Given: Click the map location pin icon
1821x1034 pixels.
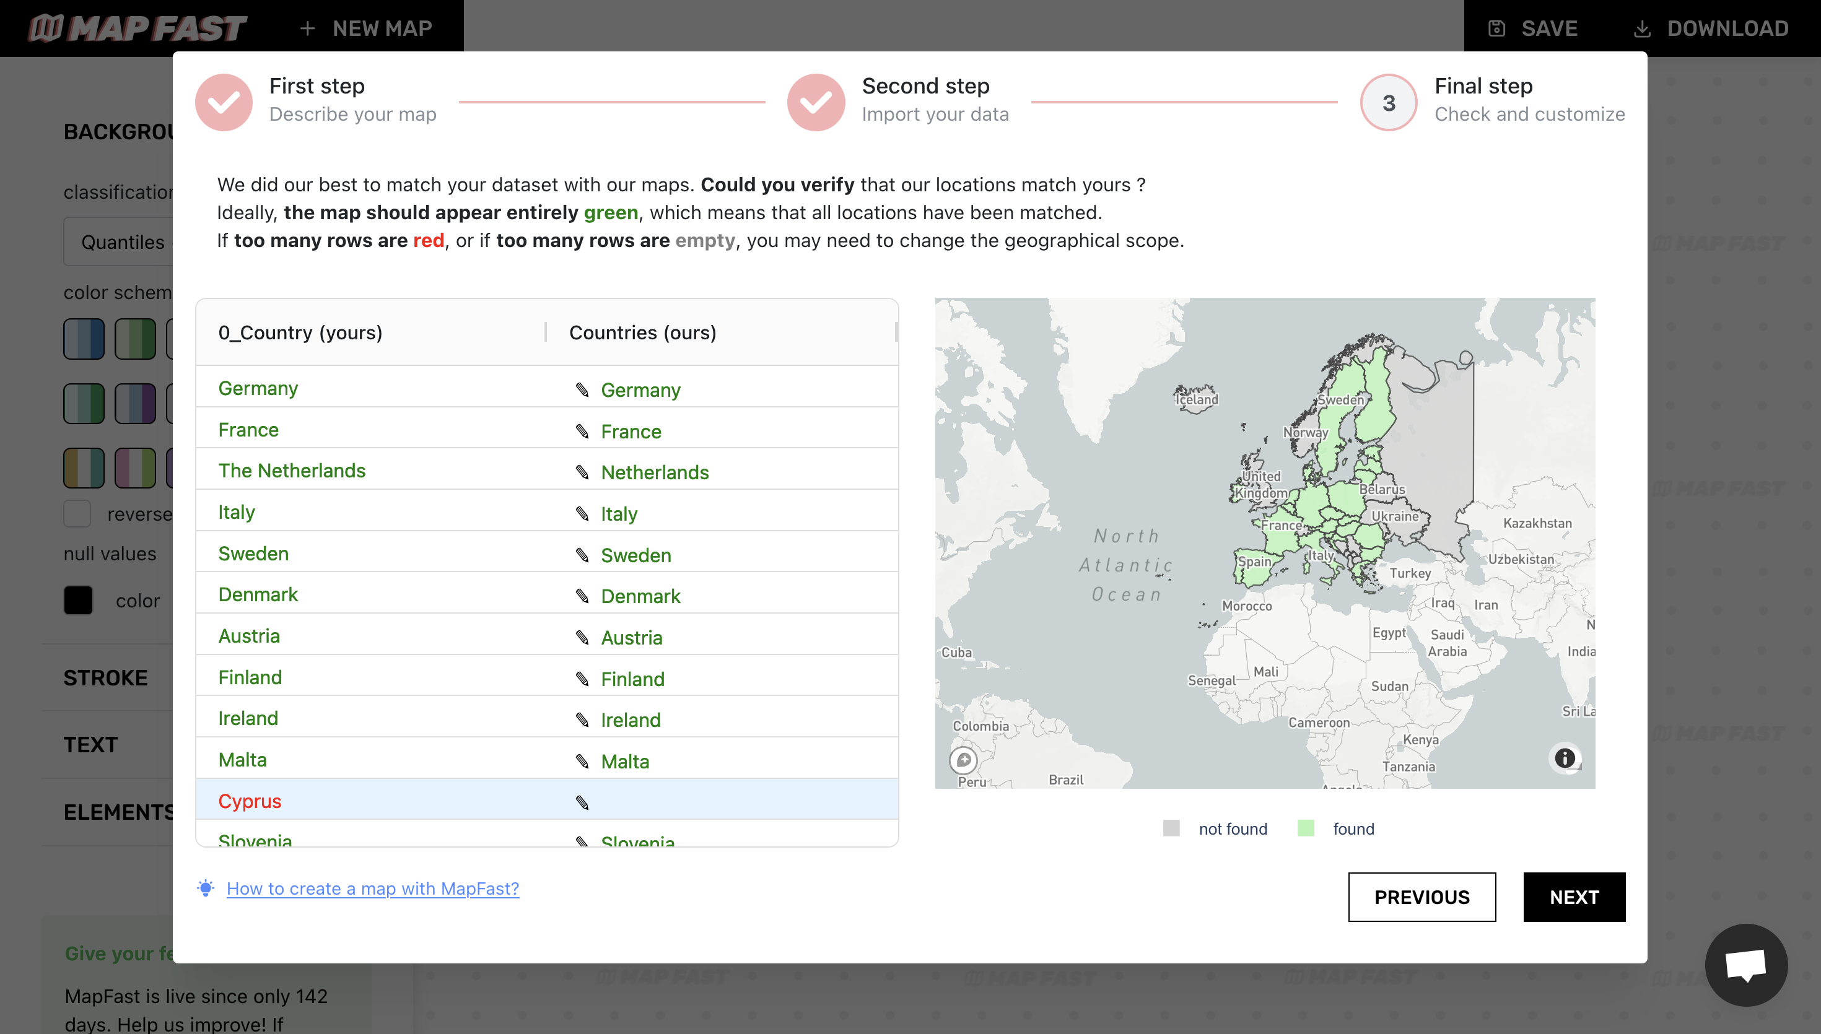Looking at the screenshot, I should tap(963, 759).
